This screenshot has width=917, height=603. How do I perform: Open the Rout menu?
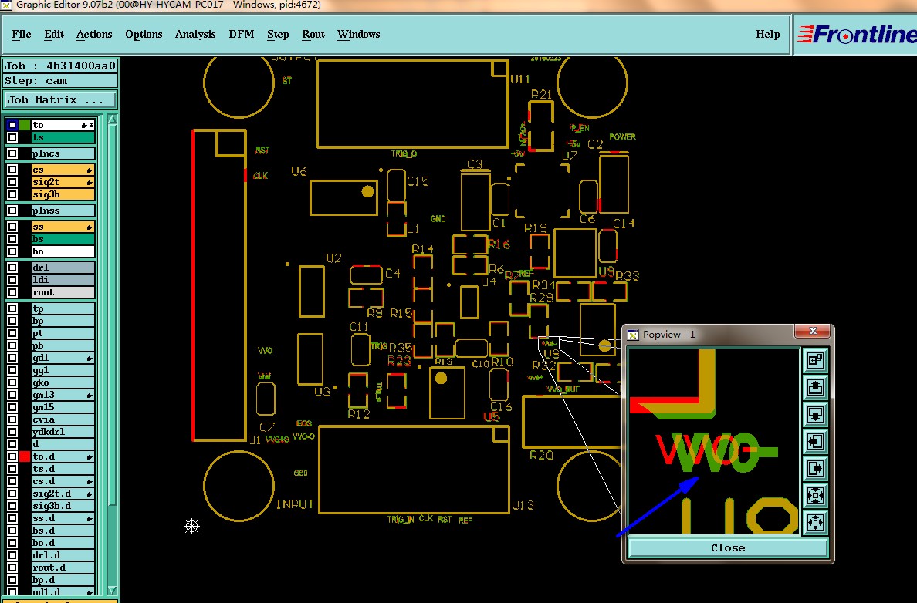coord(313,35)
